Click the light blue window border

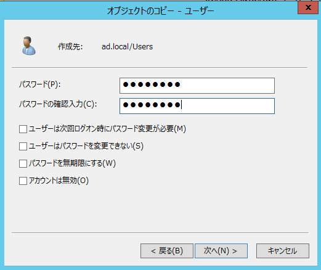click(2, 144)
